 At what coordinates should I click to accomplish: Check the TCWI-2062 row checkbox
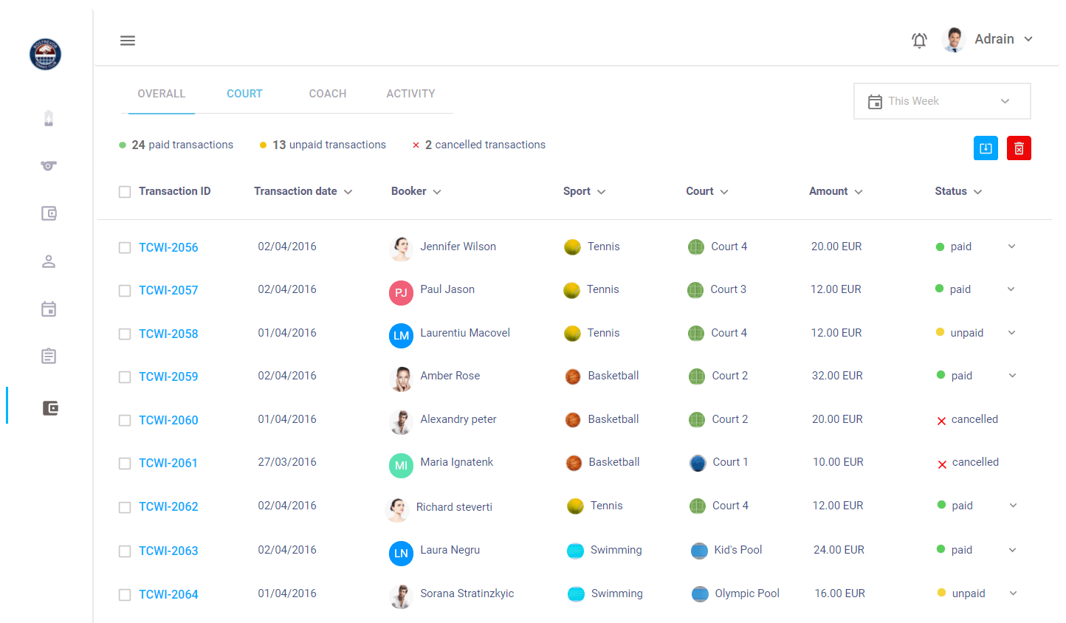tap(125, 507)
